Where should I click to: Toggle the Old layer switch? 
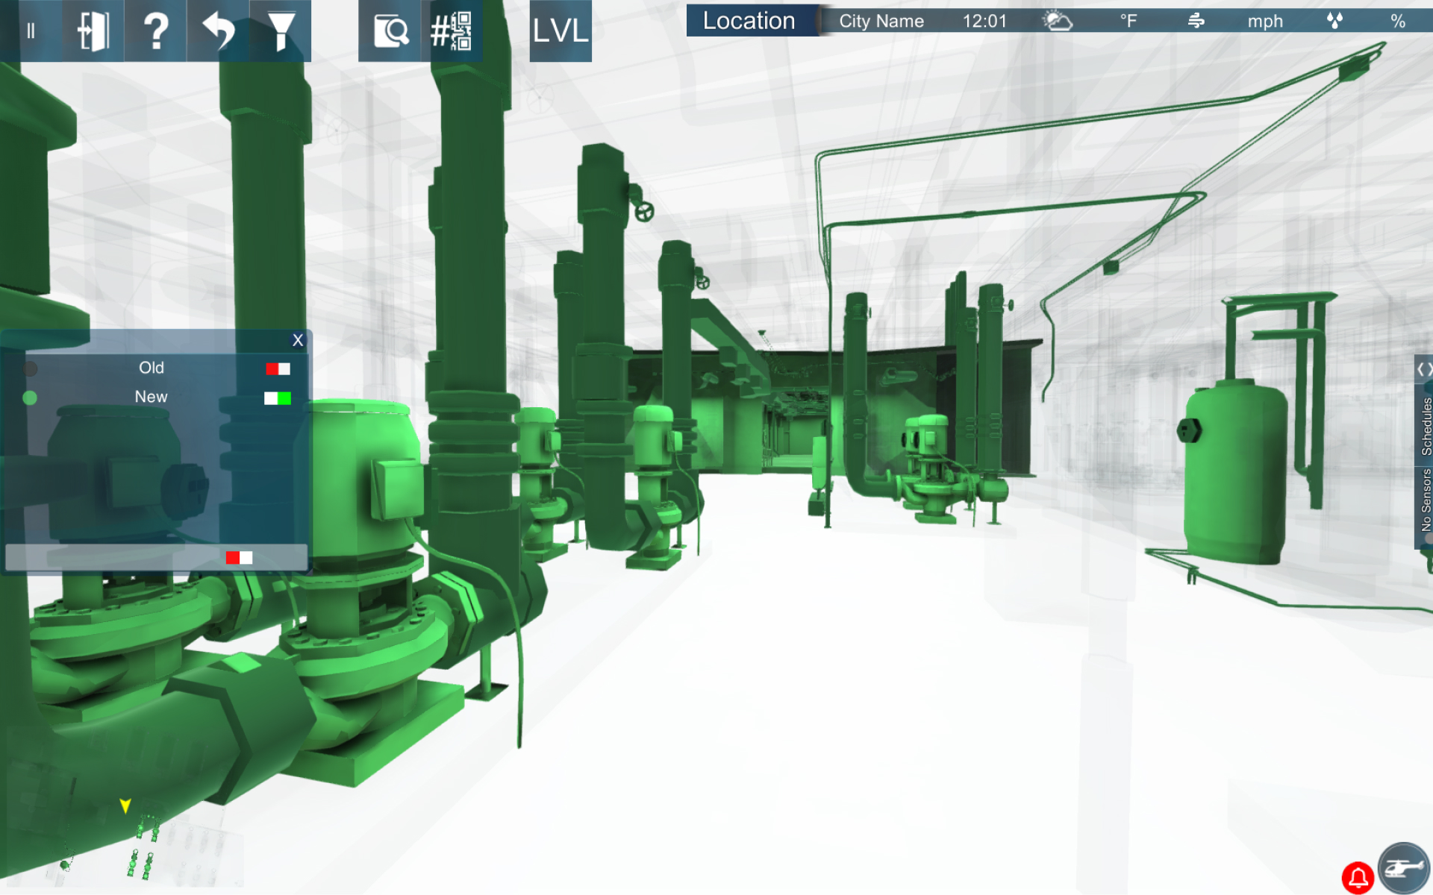278,368
